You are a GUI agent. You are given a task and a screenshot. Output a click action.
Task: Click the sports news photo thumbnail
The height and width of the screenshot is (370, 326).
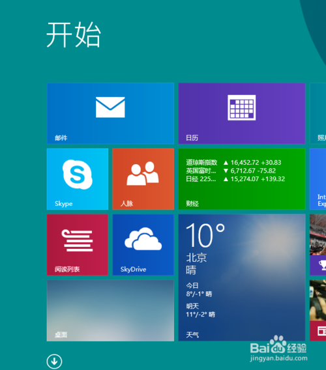click(x=318, y=235)
